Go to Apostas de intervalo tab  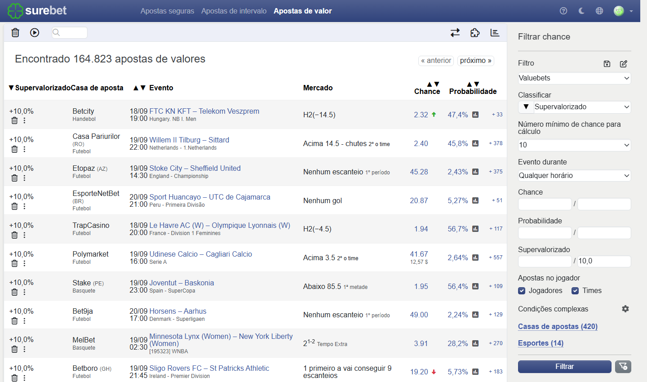click(234, 11)
